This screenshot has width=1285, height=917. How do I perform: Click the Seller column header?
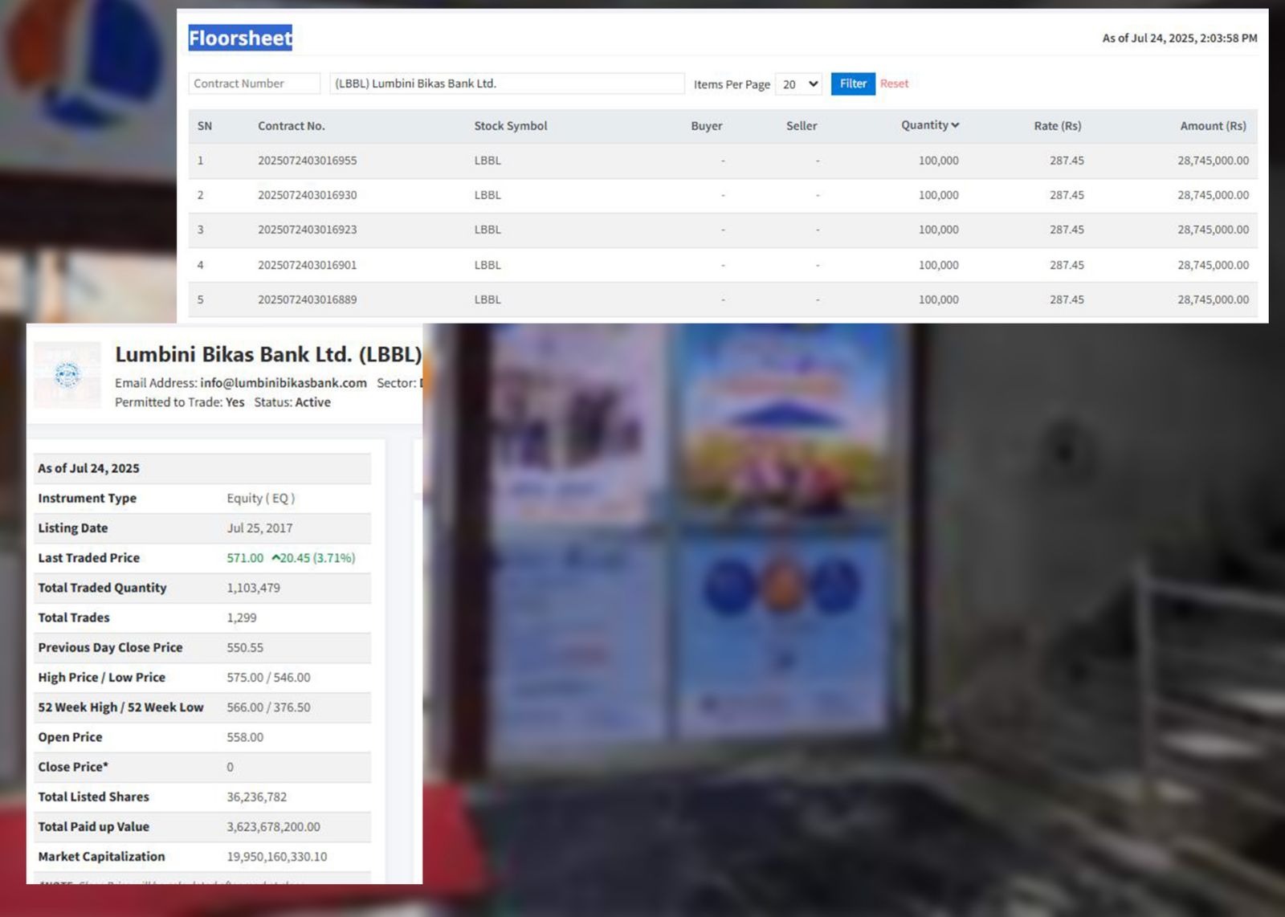pos(802,126)
